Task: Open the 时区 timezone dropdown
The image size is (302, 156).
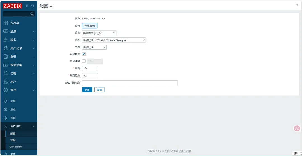Action: (x=114, y=40)
